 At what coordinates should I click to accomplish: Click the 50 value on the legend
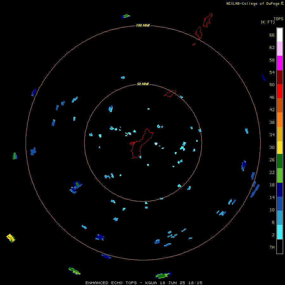272,85
